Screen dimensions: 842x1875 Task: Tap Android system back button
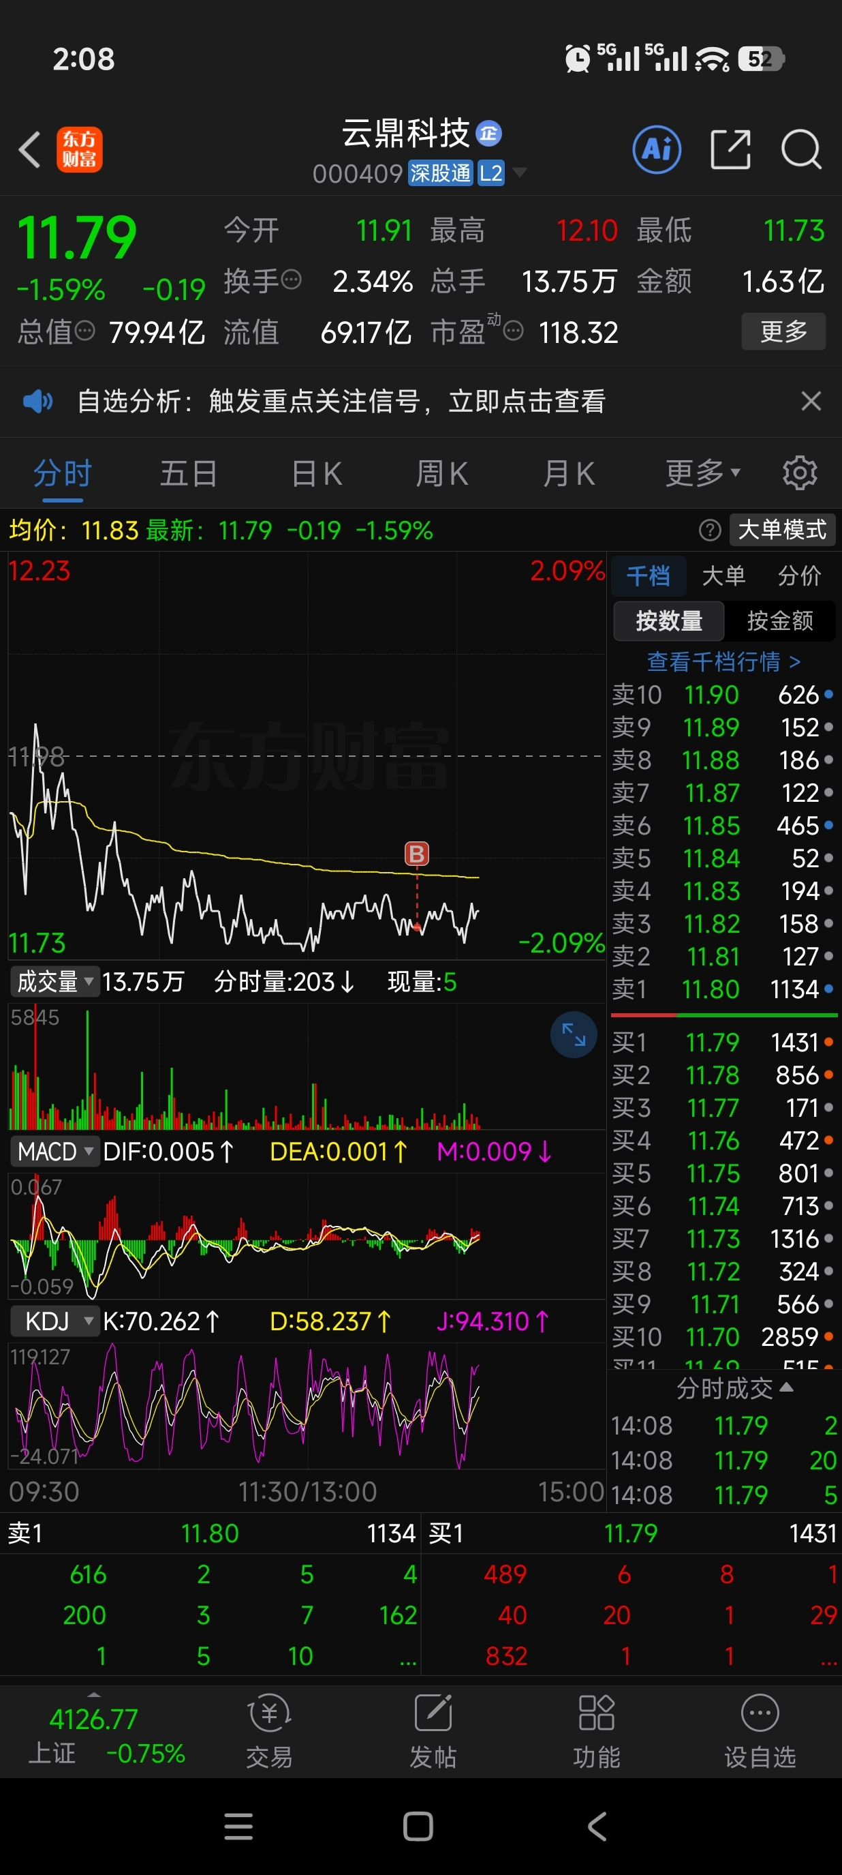pyautogui.click(x=597, y=1826)
